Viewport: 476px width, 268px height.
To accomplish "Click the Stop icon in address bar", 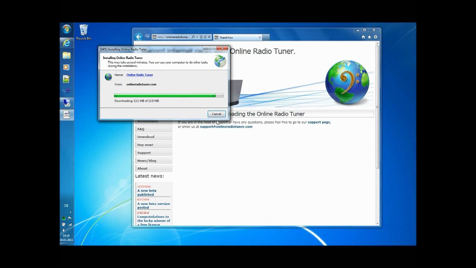I will point(209,37).
